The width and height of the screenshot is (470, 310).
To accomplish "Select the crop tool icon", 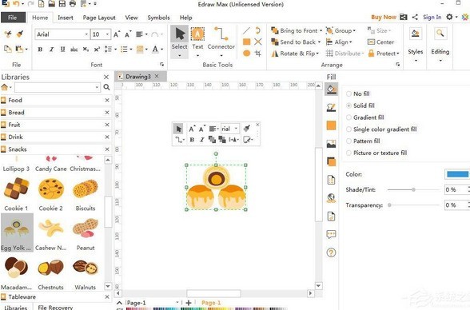I will click(257, 54).
